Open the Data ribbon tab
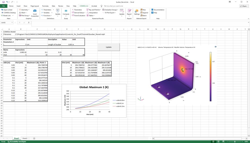This screenshot has width=250, height=143. tap(53, 6)
